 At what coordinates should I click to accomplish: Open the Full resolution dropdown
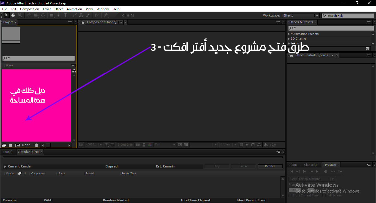[x=165, y=145]
